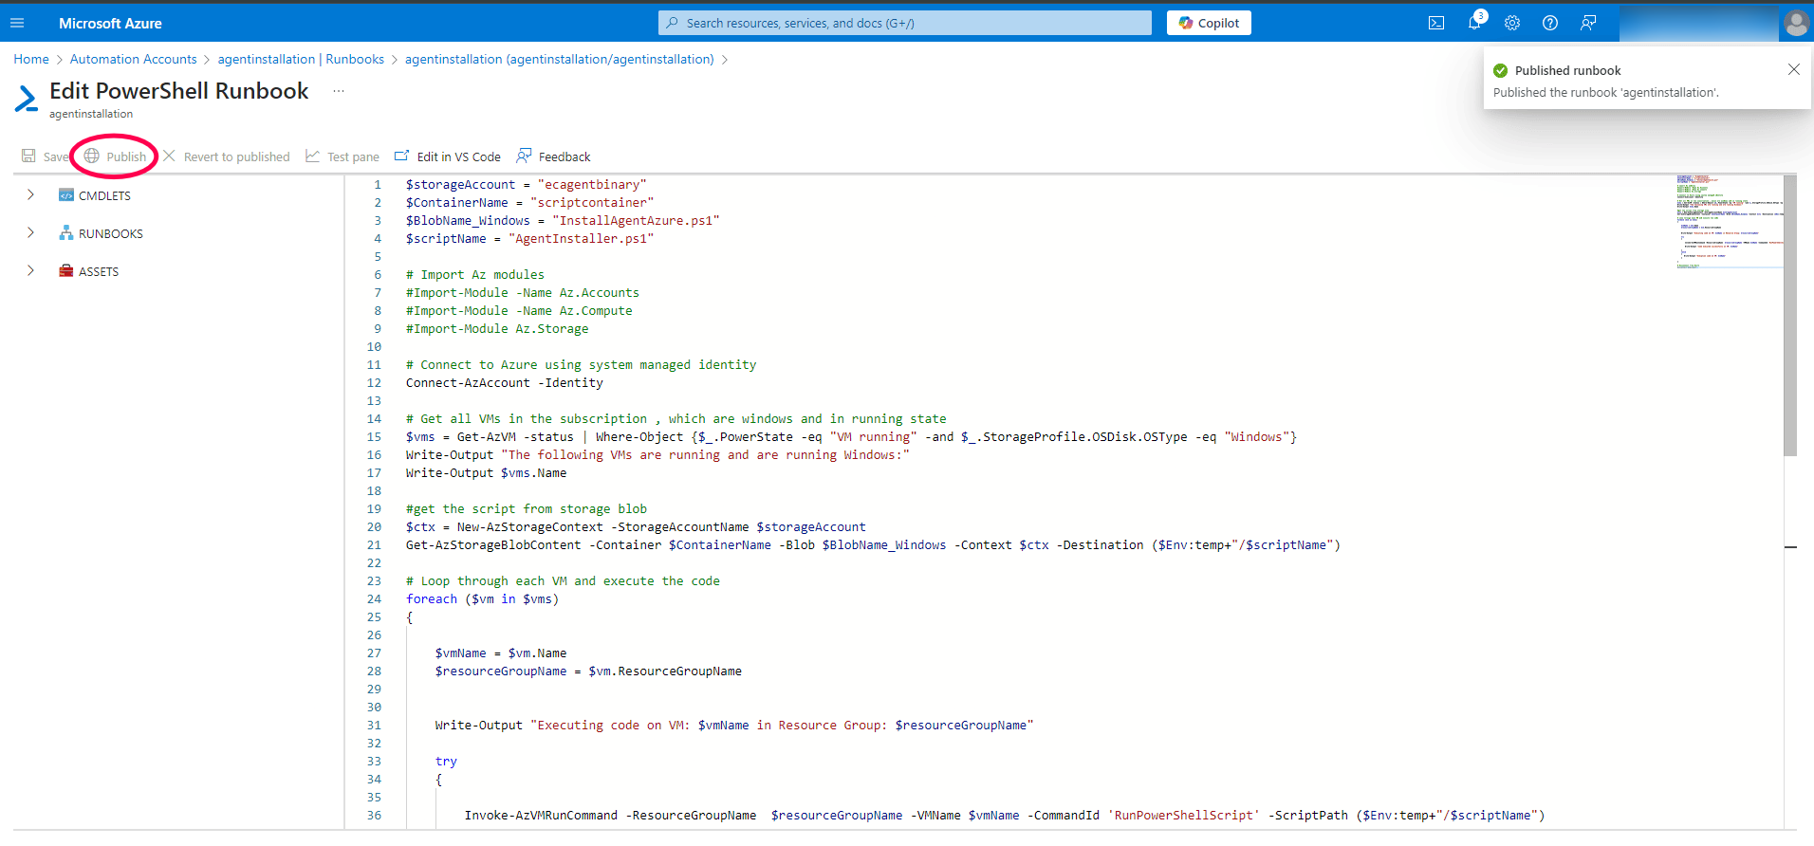Expand the ASSETS tree node

pyautogui.click(x=30, y=271)
